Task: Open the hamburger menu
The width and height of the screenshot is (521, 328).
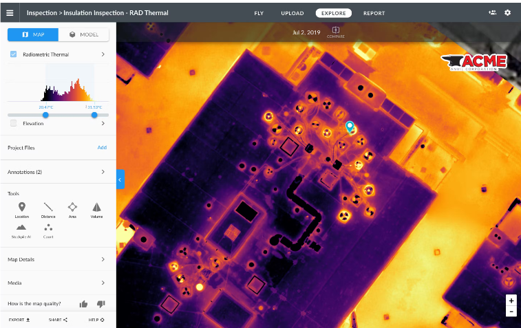Action: (10, 13)
